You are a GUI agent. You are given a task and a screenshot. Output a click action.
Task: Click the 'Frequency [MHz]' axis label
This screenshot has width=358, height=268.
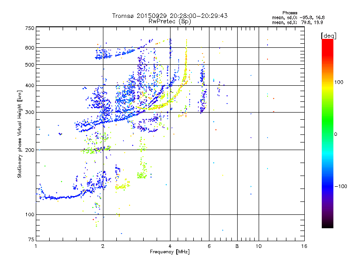(170, 252)
